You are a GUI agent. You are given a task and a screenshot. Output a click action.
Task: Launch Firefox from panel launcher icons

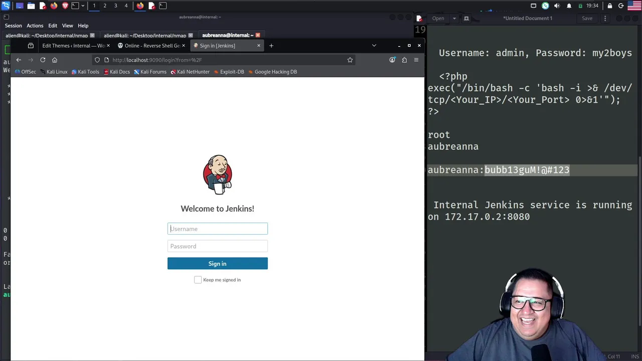pyautogui.click(x=54, y=6)
